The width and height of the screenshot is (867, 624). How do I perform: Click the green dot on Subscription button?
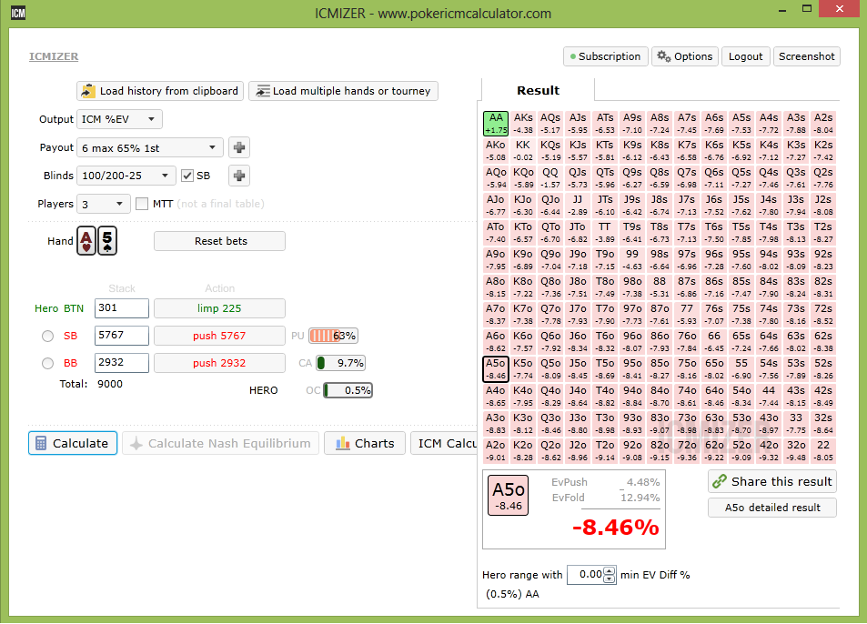[x=573, y=56]
